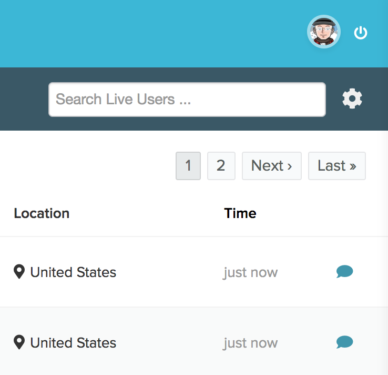Open the user profile avatar
The width and height of the screenshot is (388, 375).
click(324, 32)
